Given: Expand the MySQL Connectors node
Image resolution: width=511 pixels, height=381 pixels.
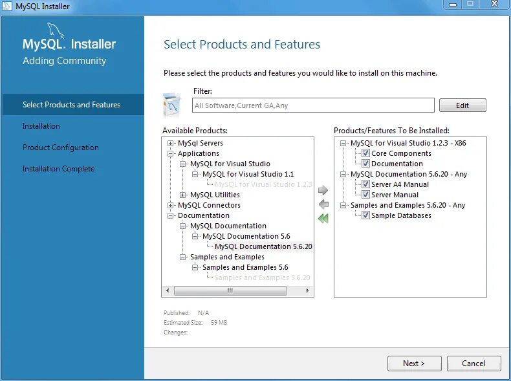Looking at the screenshot, I should 171,205.
